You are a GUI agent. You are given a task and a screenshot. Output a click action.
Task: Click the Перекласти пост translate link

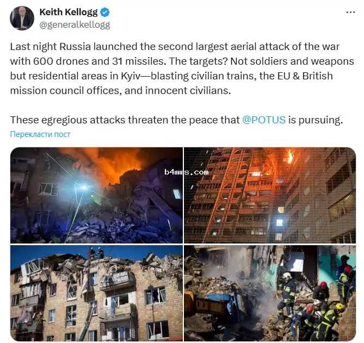click(x=40, y=134)
